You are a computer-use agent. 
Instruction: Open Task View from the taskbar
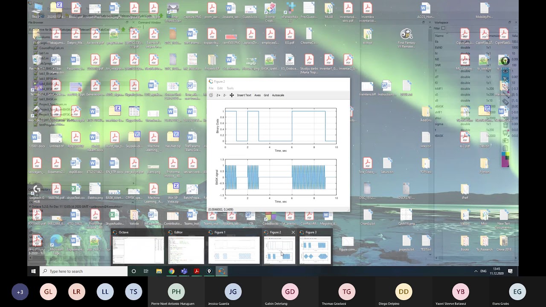(146, 271)
